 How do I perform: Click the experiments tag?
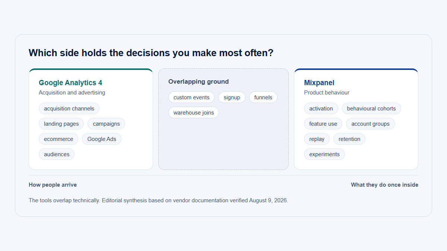click(324, 154)
